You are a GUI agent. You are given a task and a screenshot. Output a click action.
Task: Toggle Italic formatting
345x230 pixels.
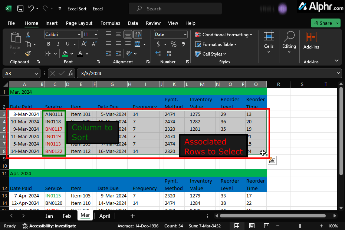tap(58, 44)
